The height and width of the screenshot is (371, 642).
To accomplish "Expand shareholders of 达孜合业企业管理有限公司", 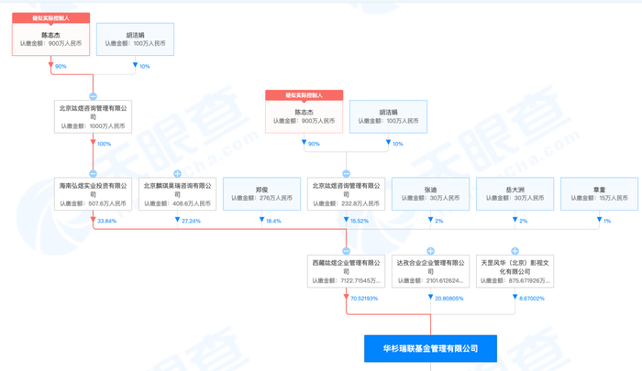I will 430,251.
